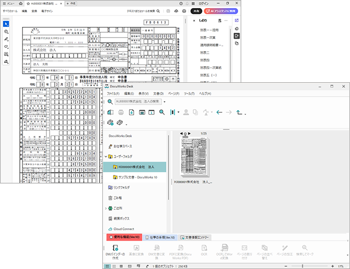The height and width of the screenshot is (269, 350).
Task: Switch to the 仕事の手順(Ver.10) tab
Action: (x=160, y=237)
